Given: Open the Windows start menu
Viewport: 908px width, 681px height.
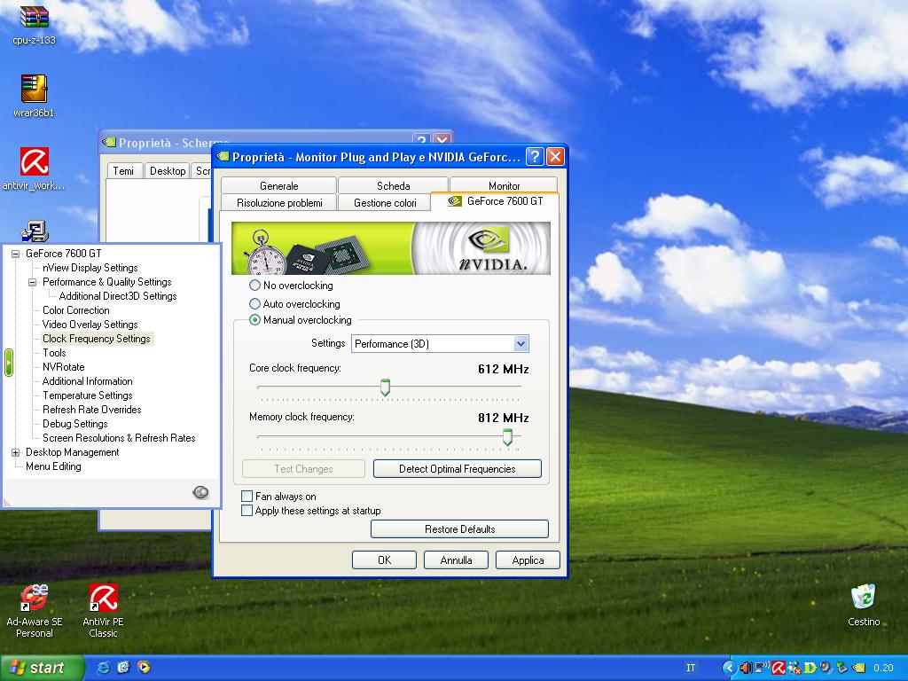Looking at the screenshot, I should tap(42, 668).
